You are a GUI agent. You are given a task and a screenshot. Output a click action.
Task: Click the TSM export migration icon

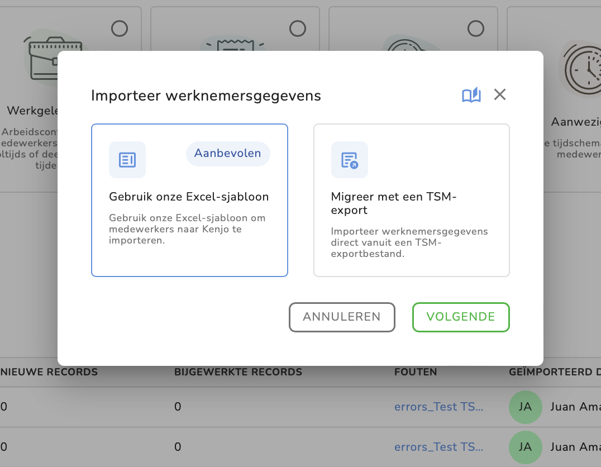tap(350, 160)
